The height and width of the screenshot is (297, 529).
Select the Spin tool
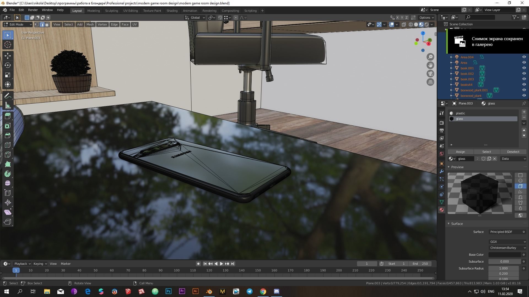pyautogui.click(x=8, y=174)
